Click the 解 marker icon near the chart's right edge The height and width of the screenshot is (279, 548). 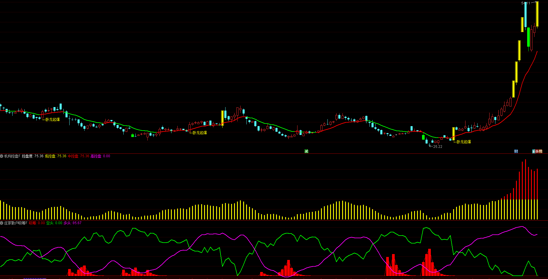(x=534, y=151)
